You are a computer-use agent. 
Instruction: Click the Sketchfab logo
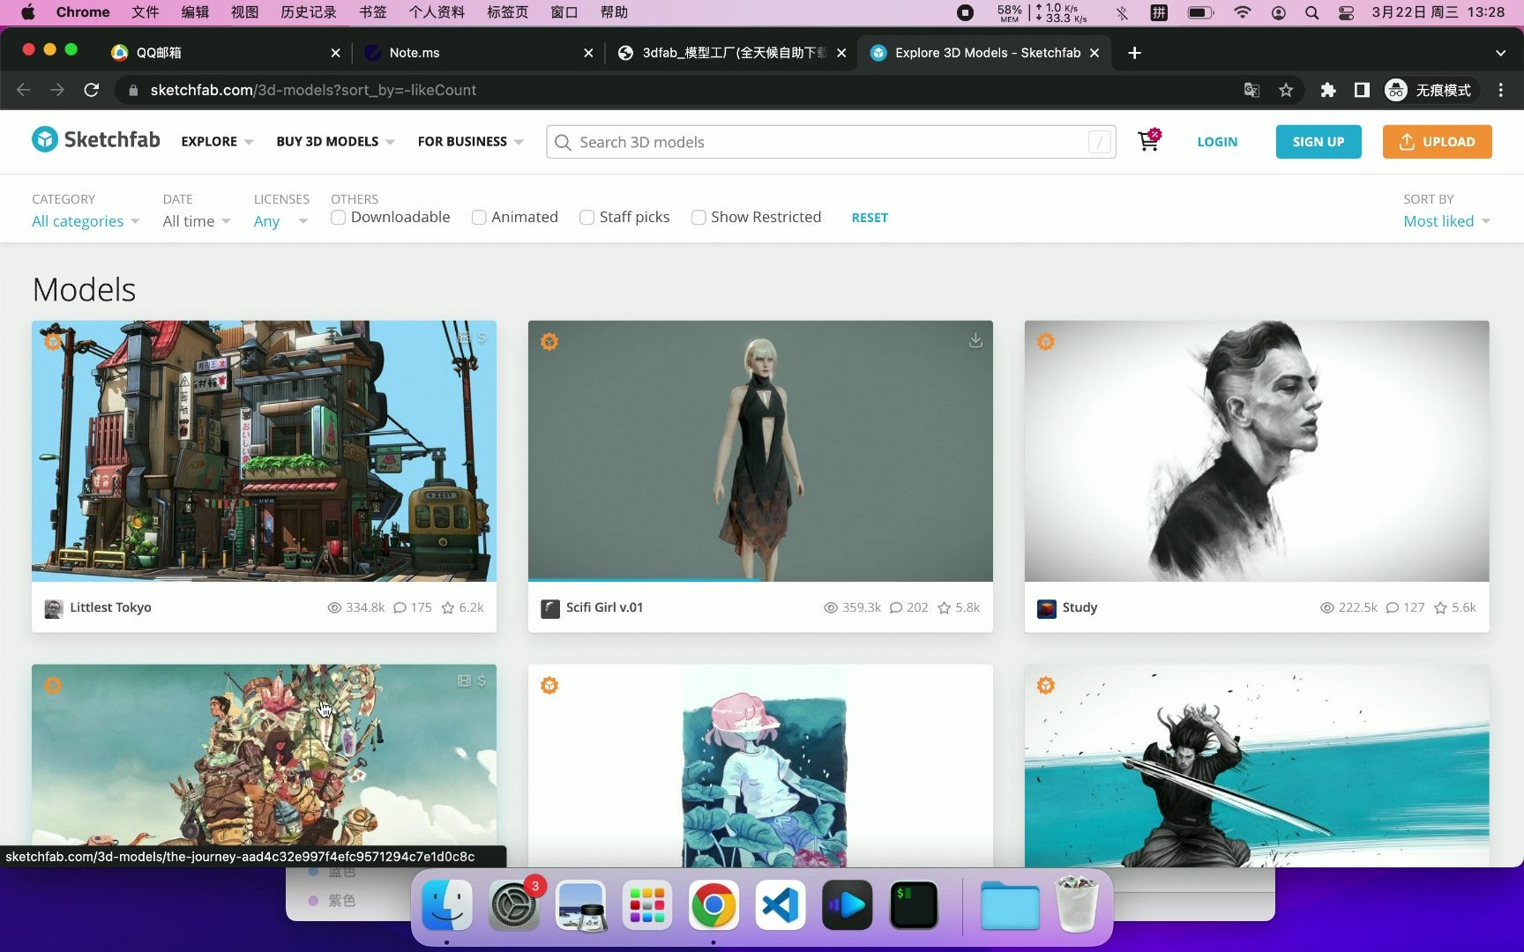(94, 139)
